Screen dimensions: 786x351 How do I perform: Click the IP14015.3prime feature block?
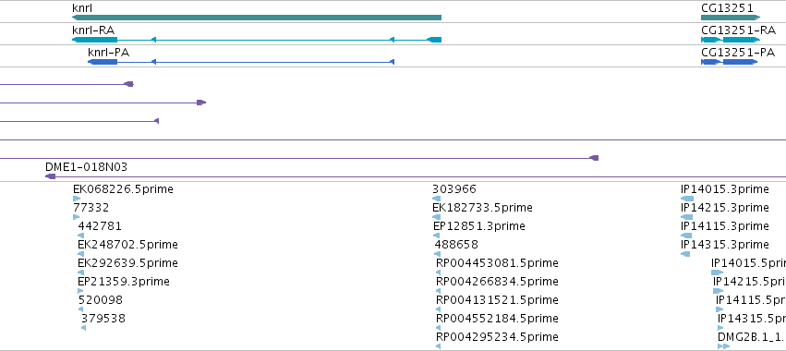point(687,199)
